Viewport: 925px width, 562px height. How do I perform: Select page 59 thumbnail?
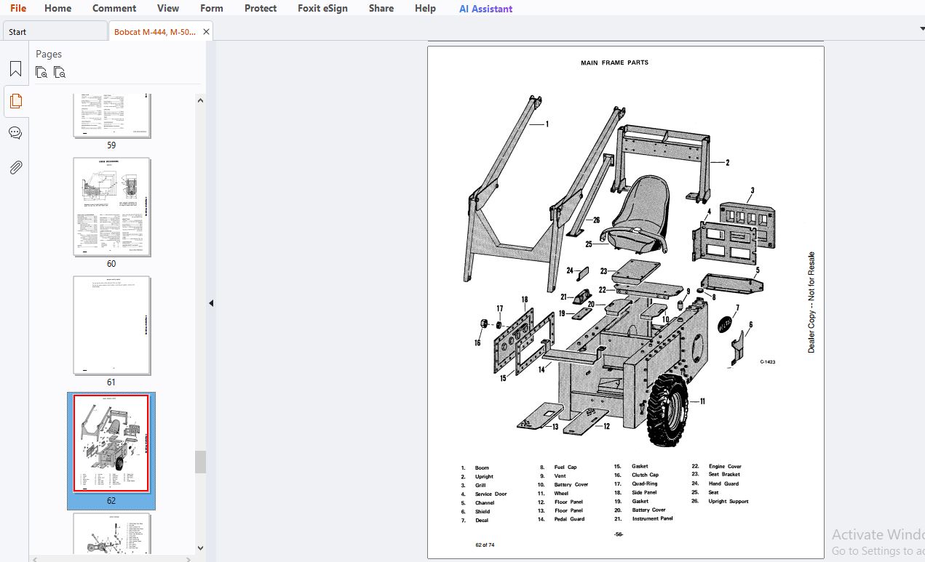point(111,116)
